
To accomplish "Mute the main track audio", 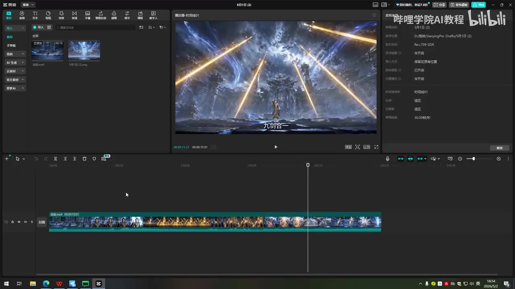I will point(25,222).
